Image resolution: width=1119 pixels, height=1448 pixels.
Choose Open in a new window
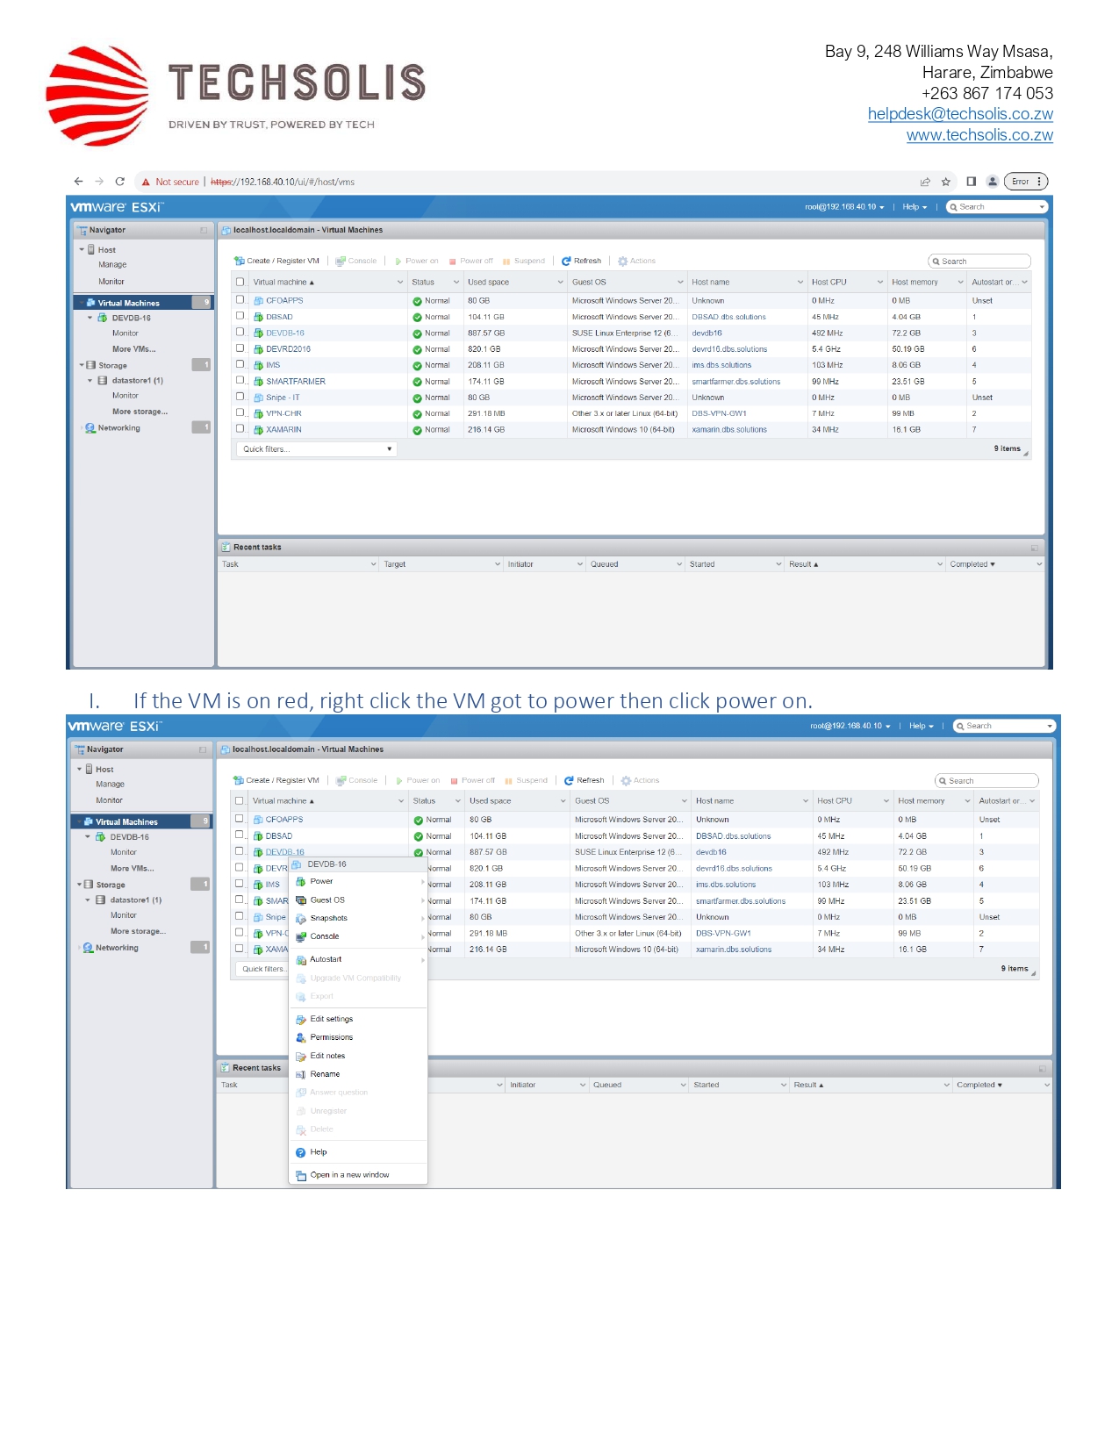pos(349,1175)
